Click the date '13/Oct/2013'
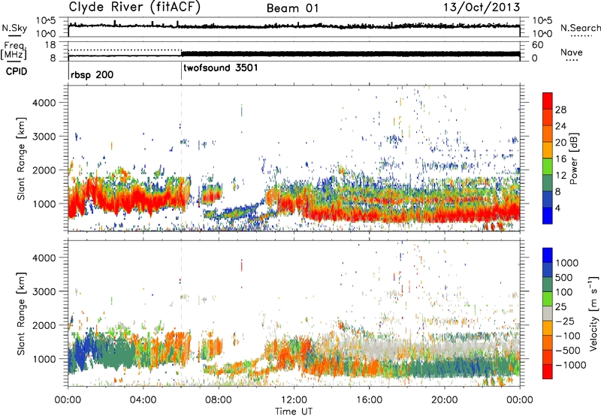The width and height of the screenshot is (601, 416). [482, 8]
